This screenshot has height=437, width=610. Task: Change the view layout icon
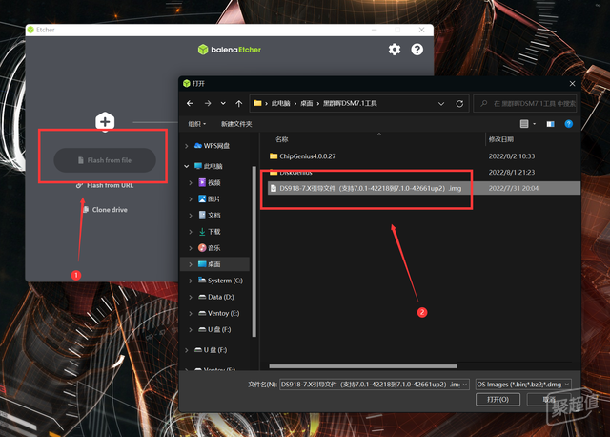point(524,124)
